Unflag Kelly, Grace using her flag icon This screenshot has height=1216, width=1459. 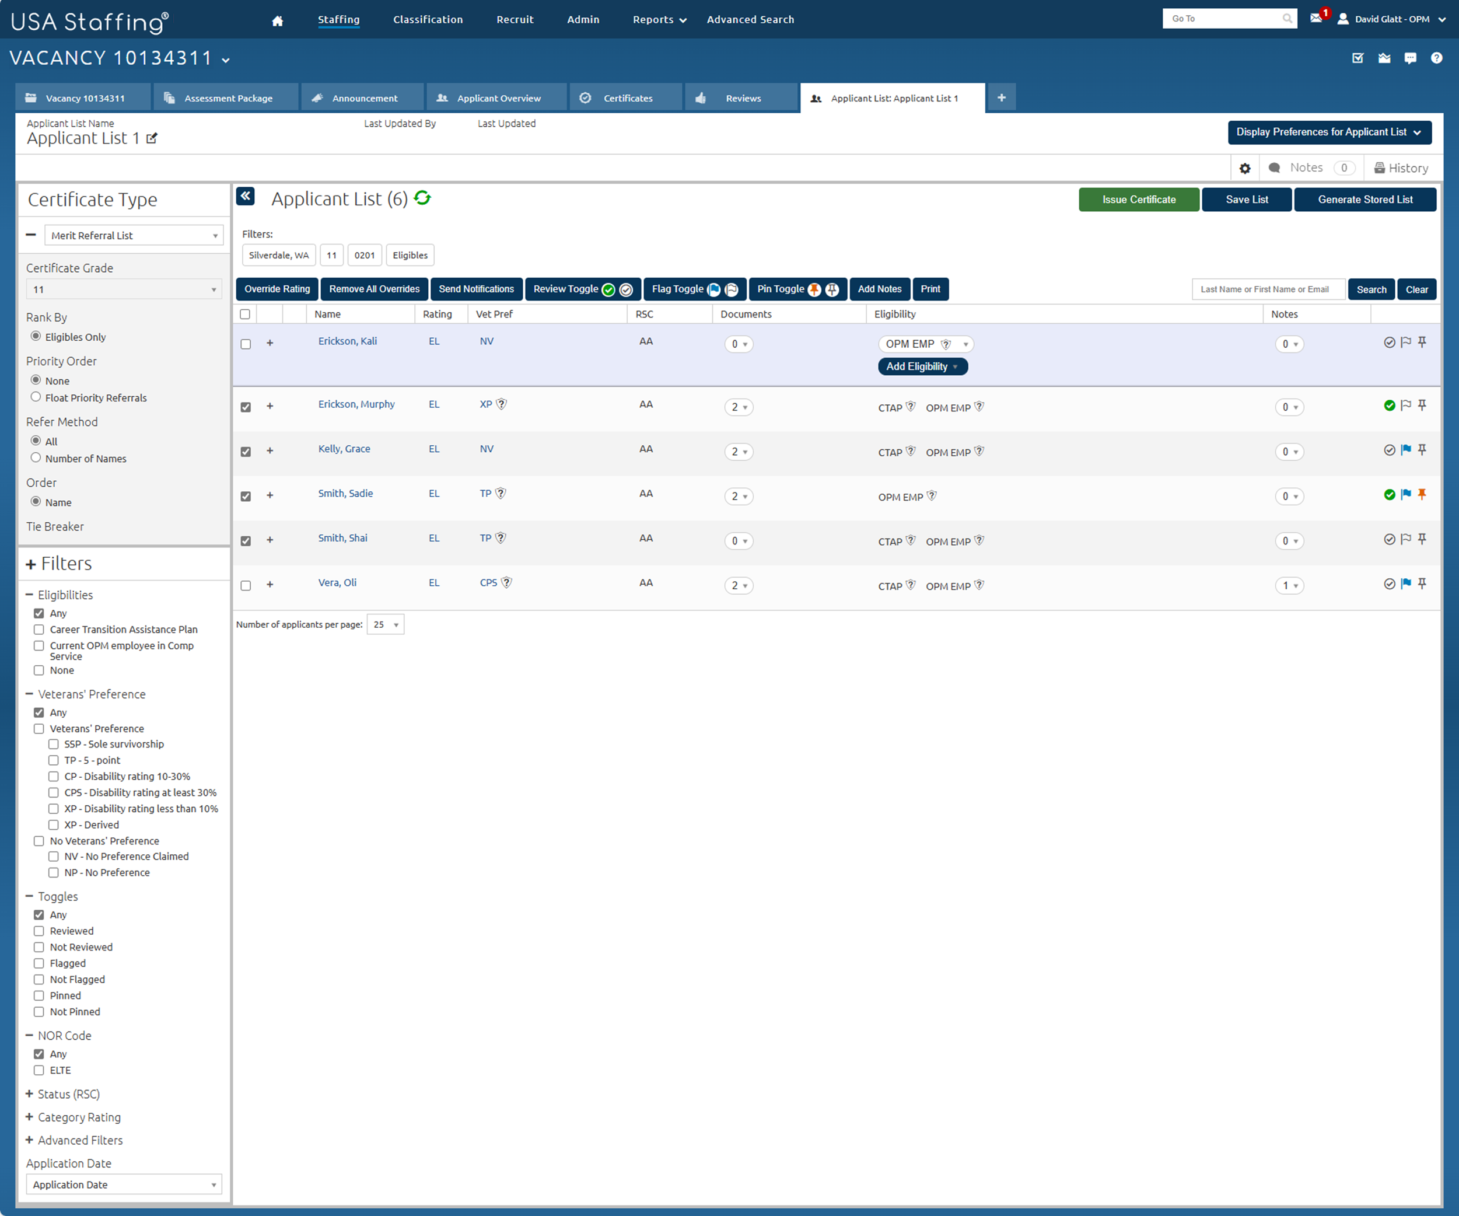(1405, 450)
